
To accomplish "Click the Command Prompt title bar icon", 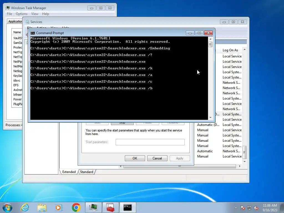I will (x=33, y=33).
